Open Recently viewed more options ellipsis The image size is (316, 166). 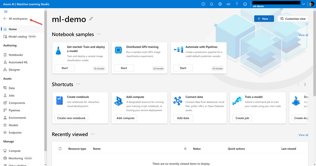pyautogui.click(x=93, y=134)
